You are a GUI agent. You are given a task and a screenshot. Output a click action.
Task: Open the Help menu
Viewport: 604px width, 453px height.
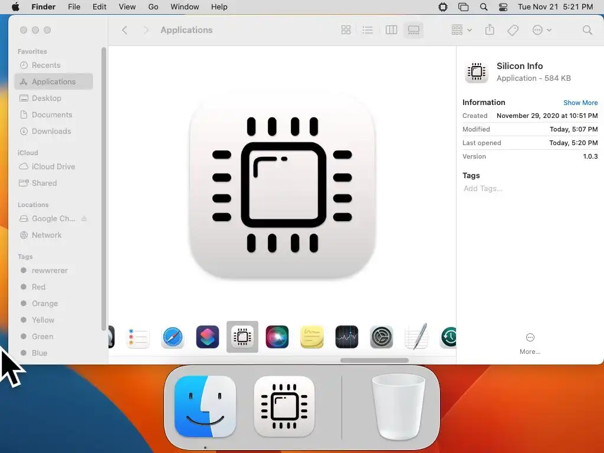(219, 7)
